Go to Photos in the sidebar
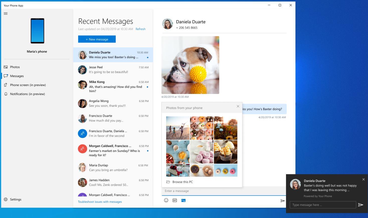The image size is (368, 218). (15, 67)
